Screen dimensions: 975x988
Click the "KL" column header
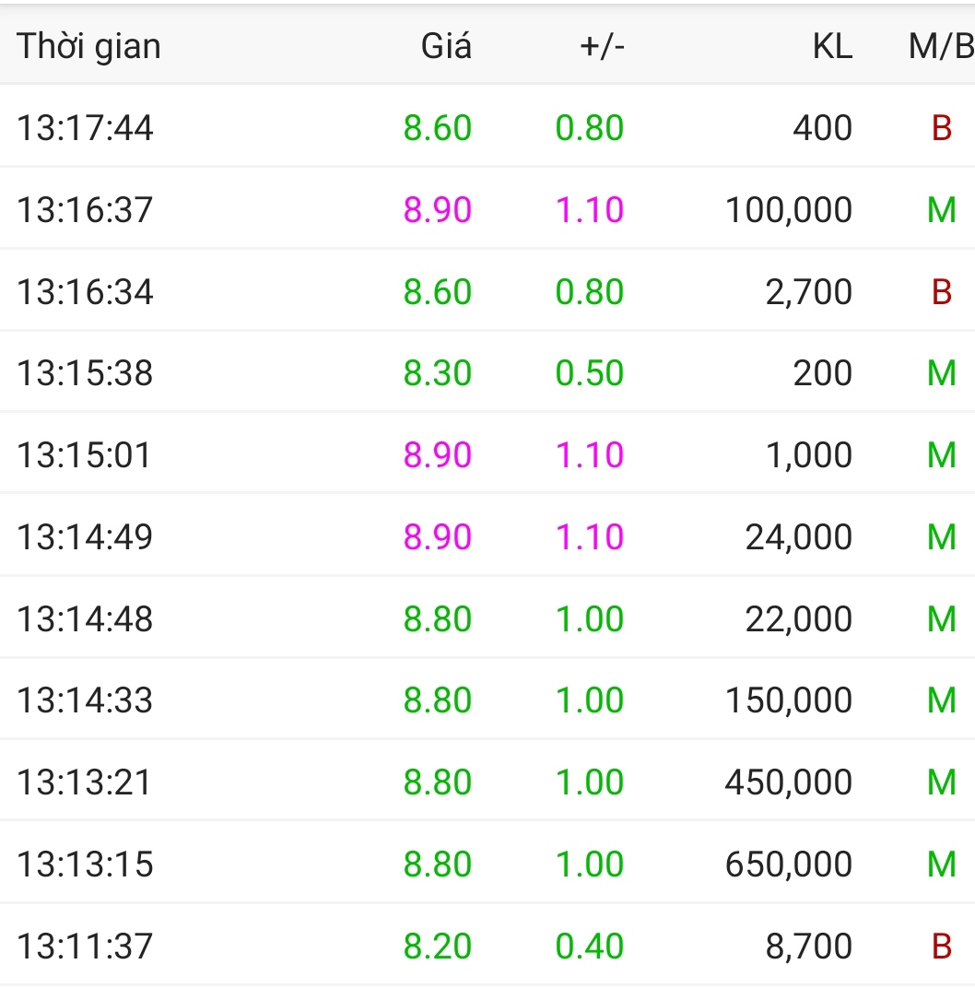(832, 46)
